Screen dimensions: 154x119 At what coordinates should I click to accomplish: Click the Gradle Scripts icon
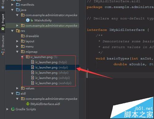tap(13, 109)
